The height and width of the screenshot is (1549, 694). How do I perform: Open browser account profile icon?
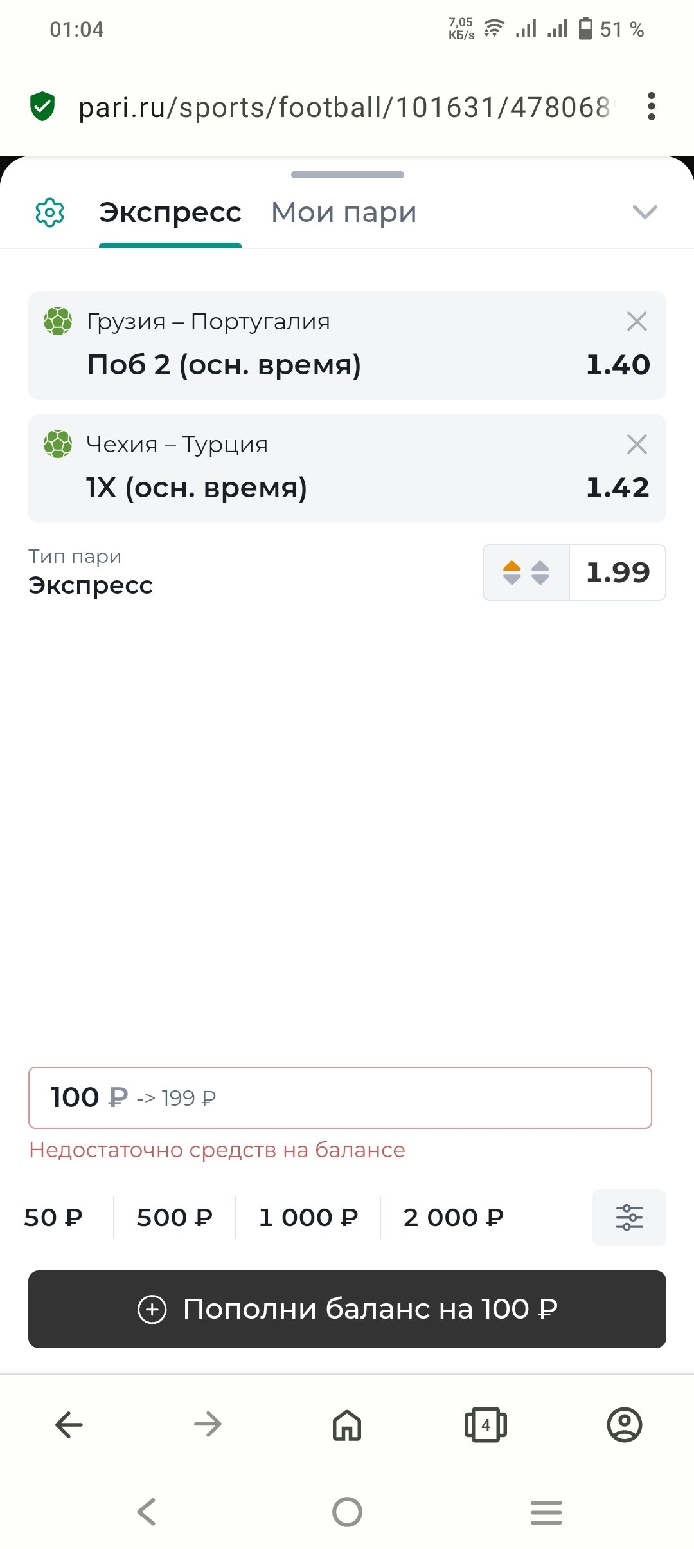tap(624, 1425)
